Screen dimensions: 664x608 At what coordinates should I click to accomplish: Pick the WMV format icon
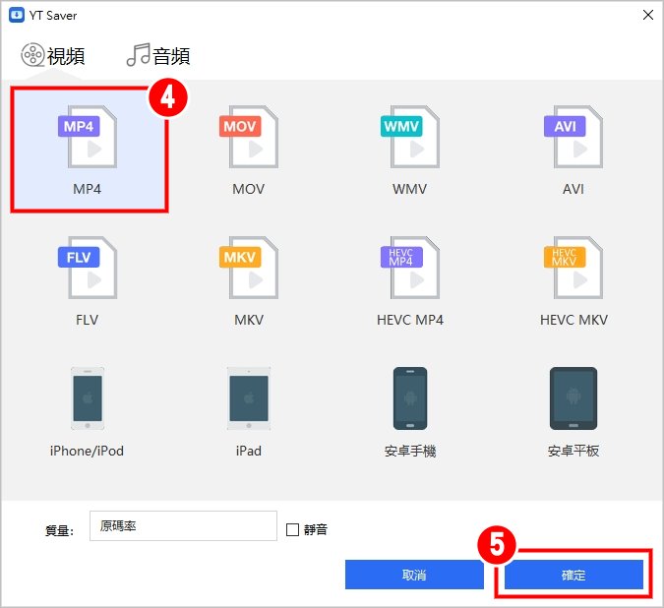tap(410, 137)
